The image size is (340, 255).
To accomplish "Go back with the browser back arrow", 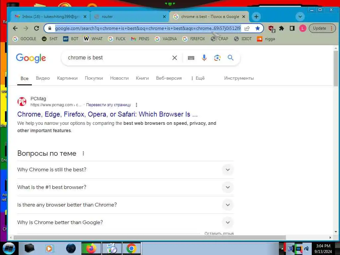I will [15, 28].
